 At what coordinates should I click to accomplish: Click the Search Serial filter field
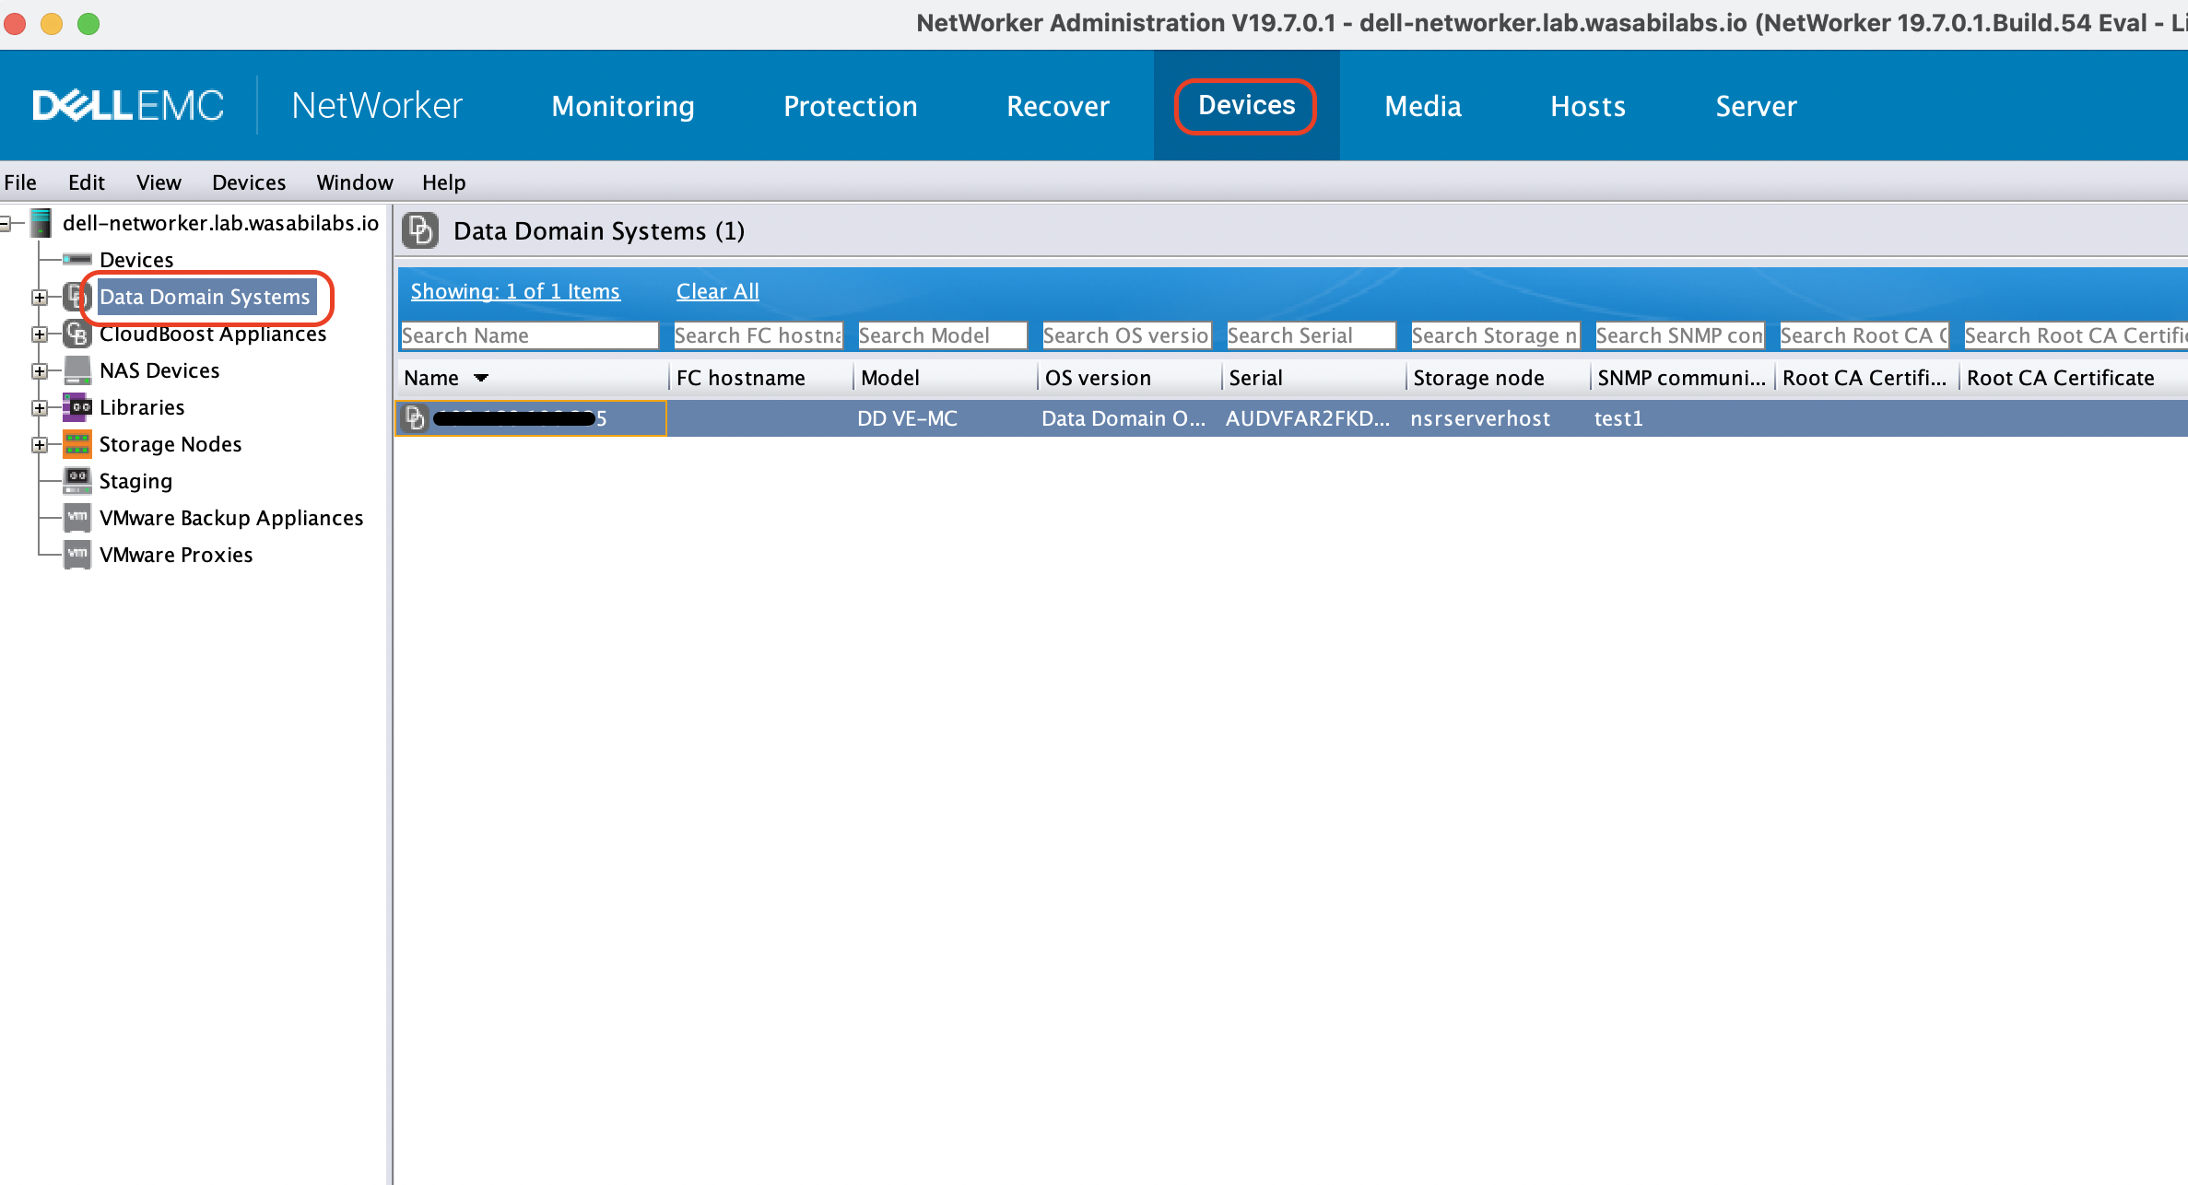(1311, 335)
